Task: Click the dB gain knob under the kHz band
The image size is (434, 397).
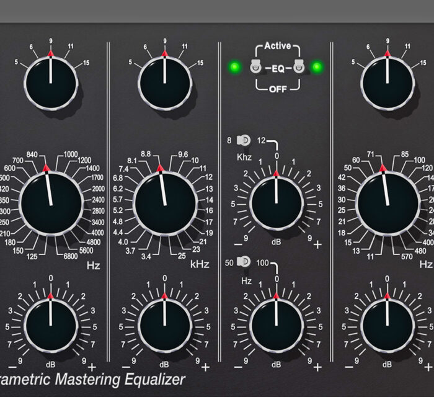Action: [164, 324]
